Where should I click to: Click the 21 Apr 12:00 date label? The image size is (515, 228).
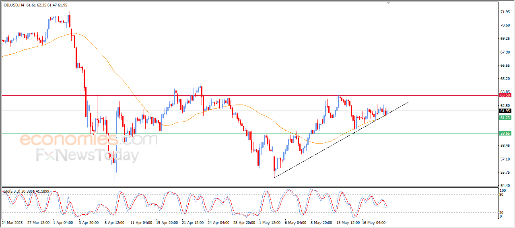[193, 222]
